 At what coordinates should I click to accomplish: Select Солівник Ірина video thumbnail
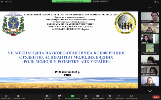(x=150, y=81)
